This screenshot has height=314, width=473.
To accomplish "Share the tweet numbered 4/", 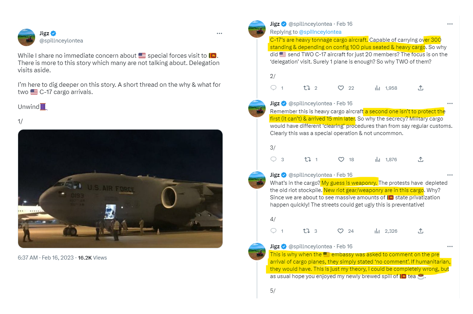I will 420,231.
